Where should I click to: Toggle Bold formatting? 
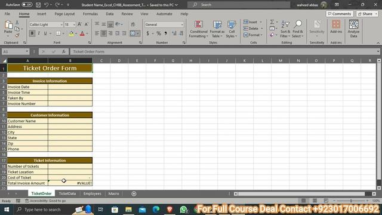coord(32,33)
